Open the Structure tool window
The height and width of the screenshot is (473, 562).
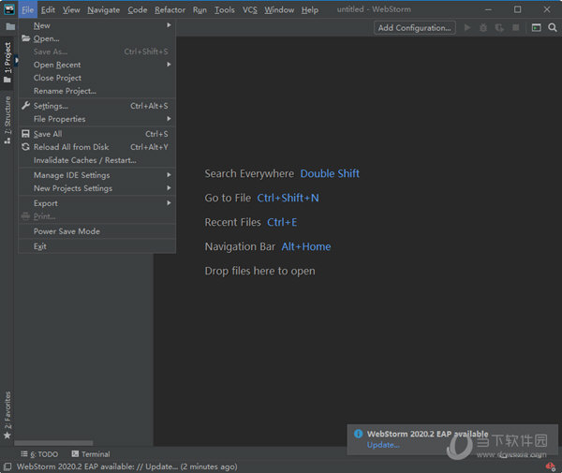click(7, 120)
